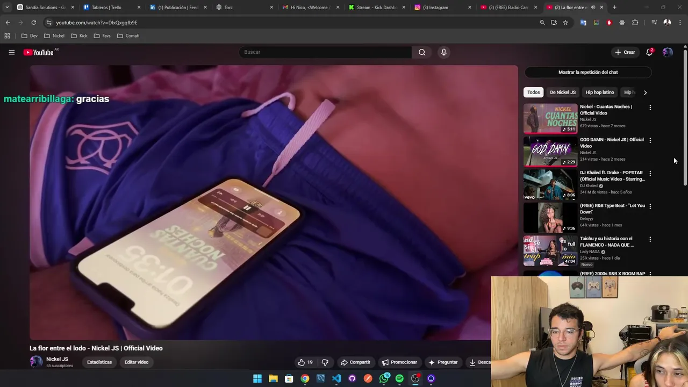
Task: Open Chrome zoom magnifier in address bar
Action: click(542, 23)
